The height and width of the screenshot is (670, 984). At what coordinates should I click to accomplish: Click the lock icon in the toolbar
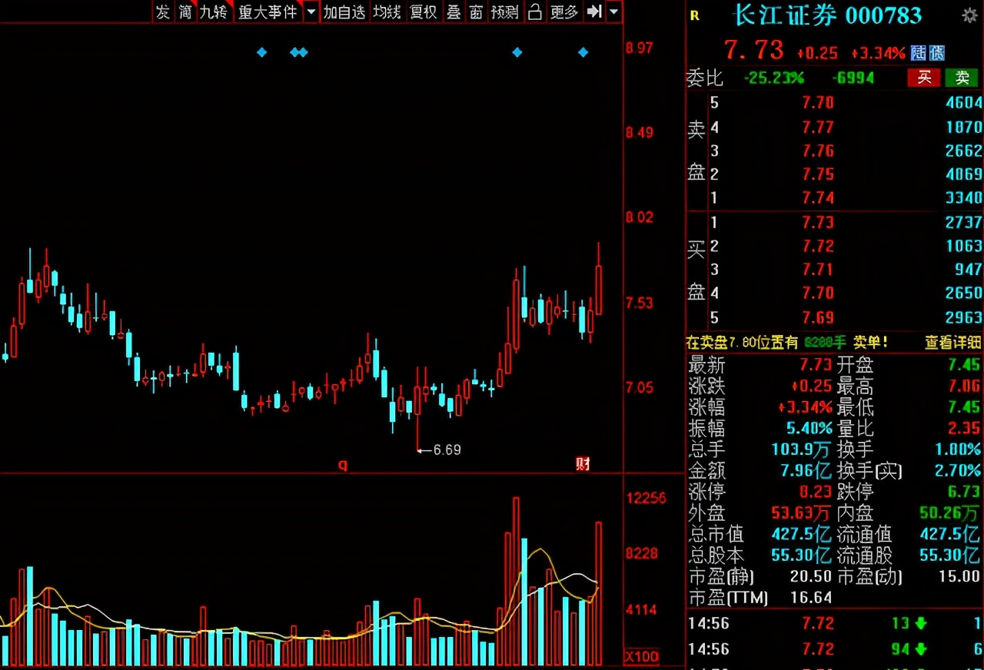535,13
